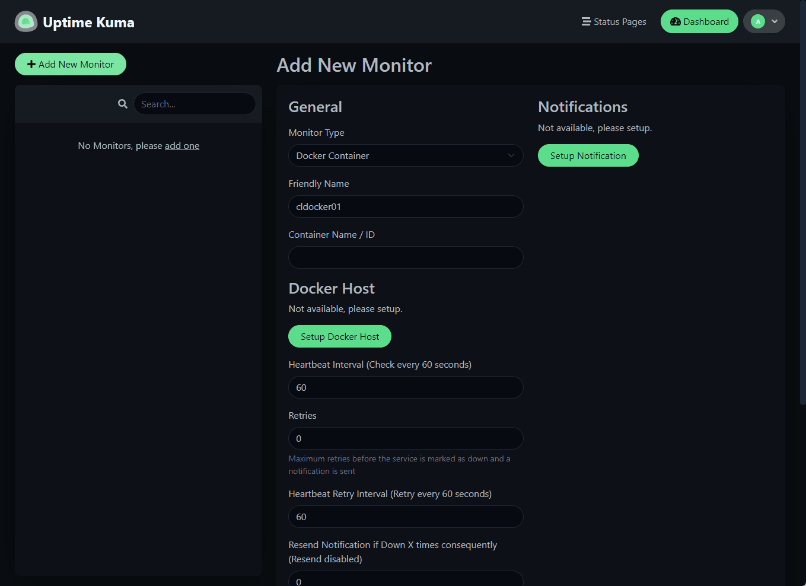Image resolution: width=806 pixels, height=586 pixels.
Task: Click the "Container Name / ID" label
Action: pos(332,234)
